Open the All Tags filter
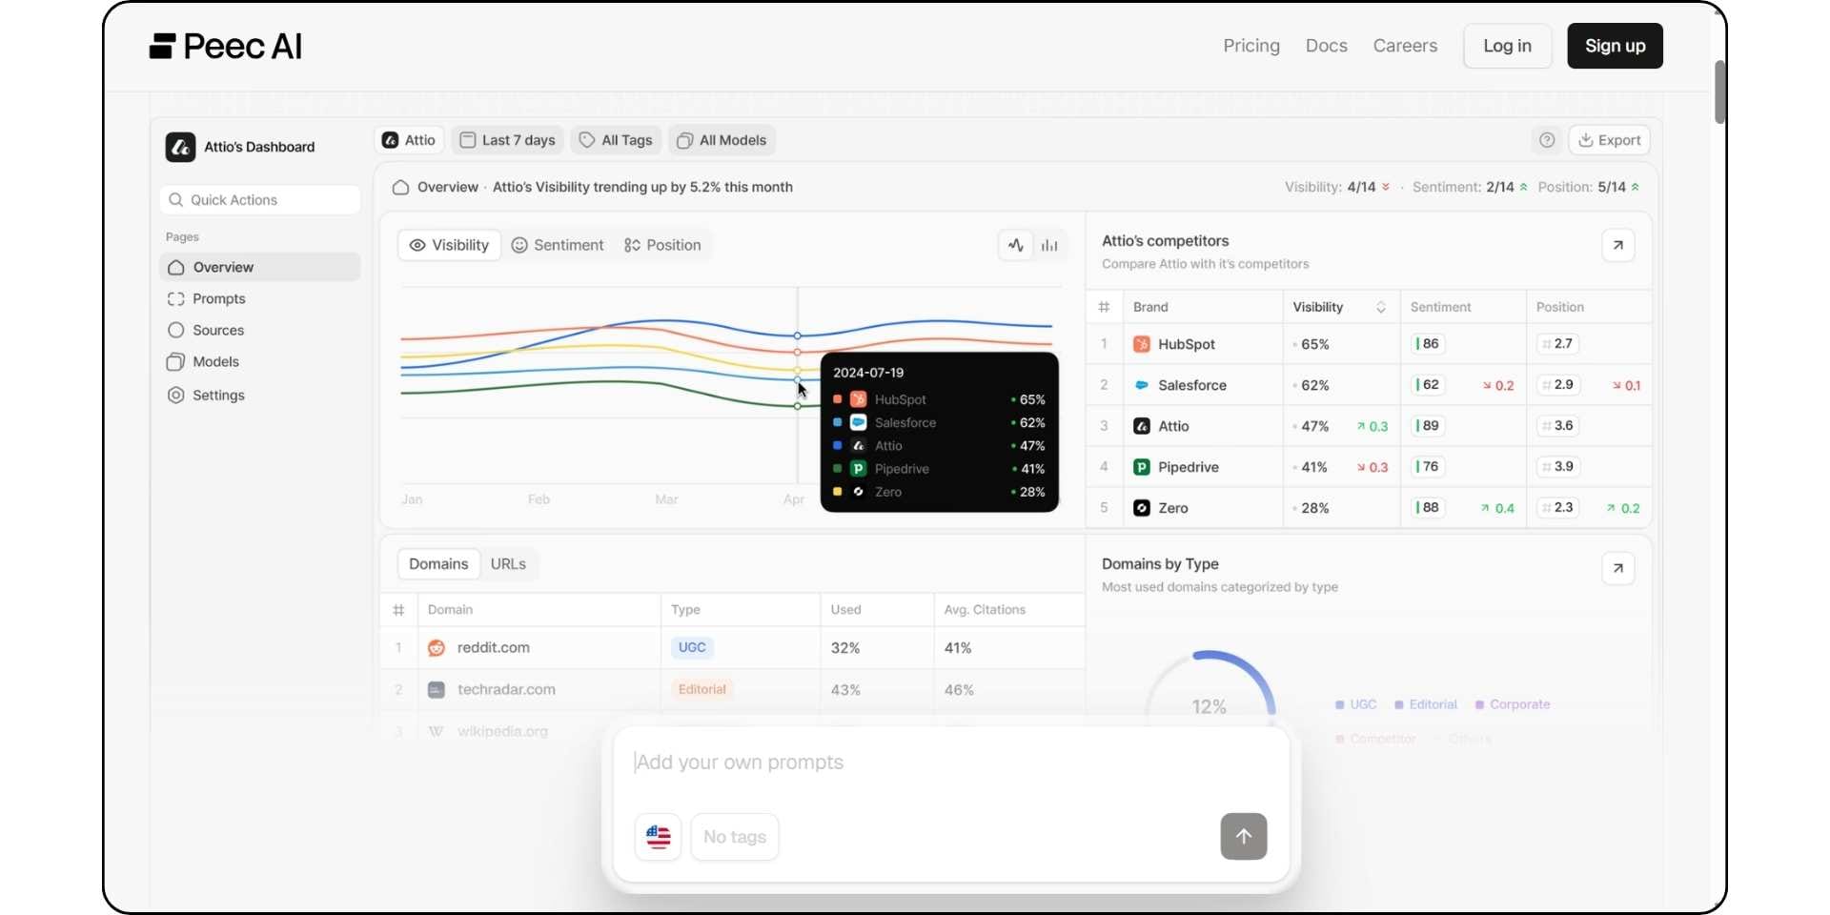 pos(616,140)
